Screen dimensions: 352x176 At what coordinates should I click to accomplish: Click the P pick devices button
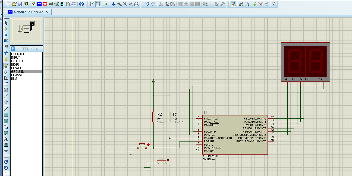[13, 49]
